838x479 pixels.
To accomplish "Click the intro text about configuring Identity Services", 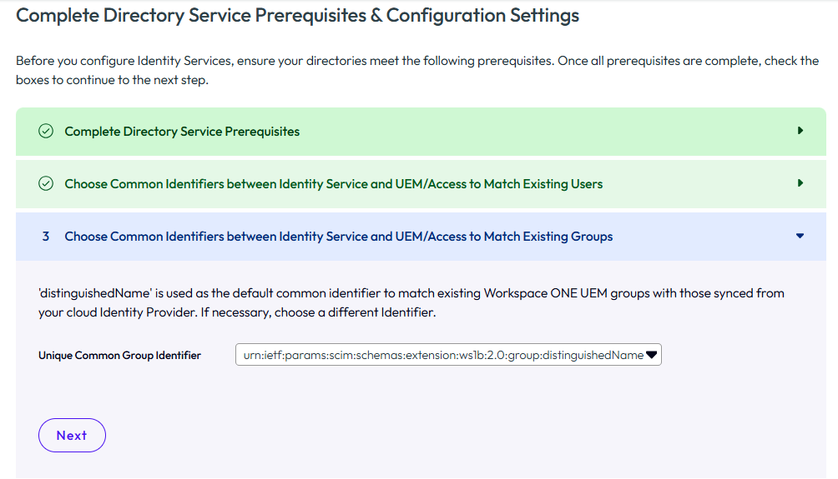I will [417, 71].
